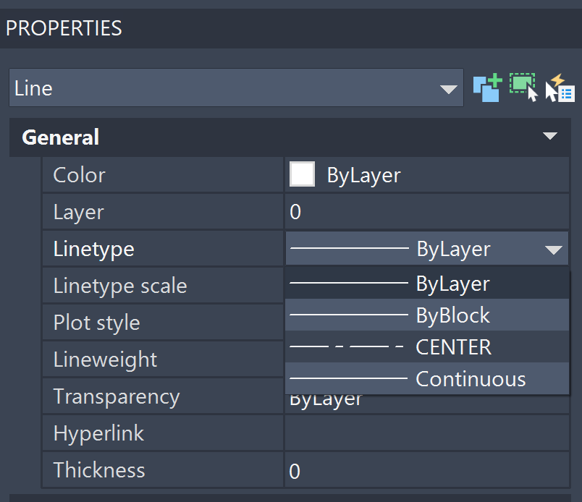This screenshot has height=502, width=582.
Task: Click the General section heading
Action: 61,137
